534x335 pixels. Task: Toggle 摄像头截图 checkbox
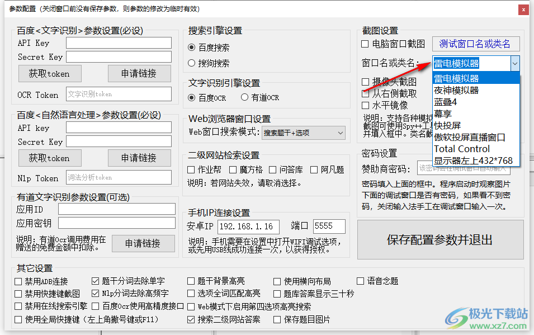coord(366,82)
